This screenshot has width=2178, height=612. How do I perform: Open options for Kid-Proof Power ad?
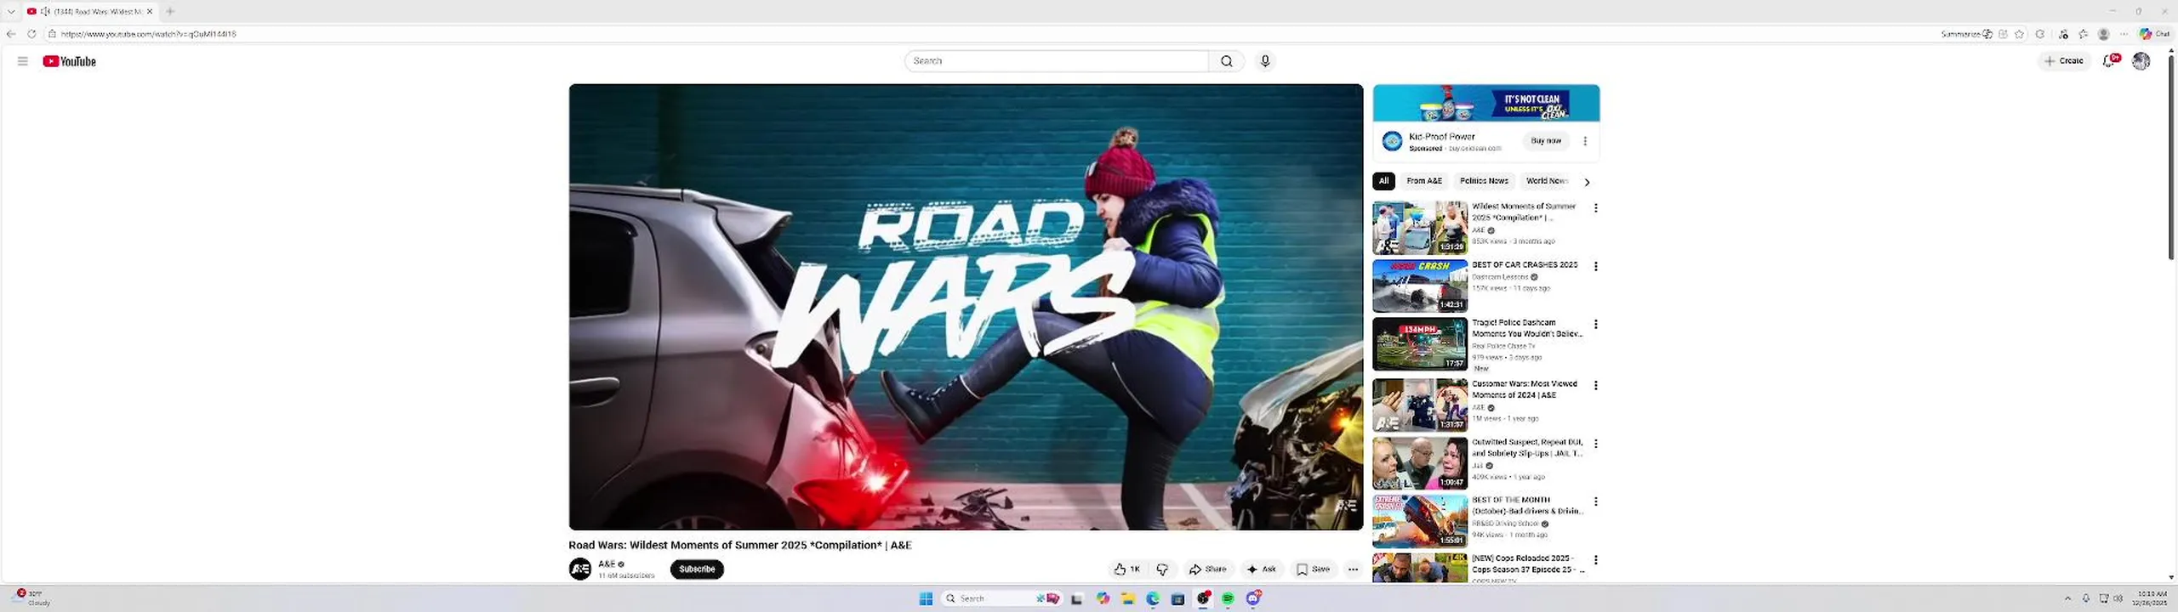(1584, 141)
